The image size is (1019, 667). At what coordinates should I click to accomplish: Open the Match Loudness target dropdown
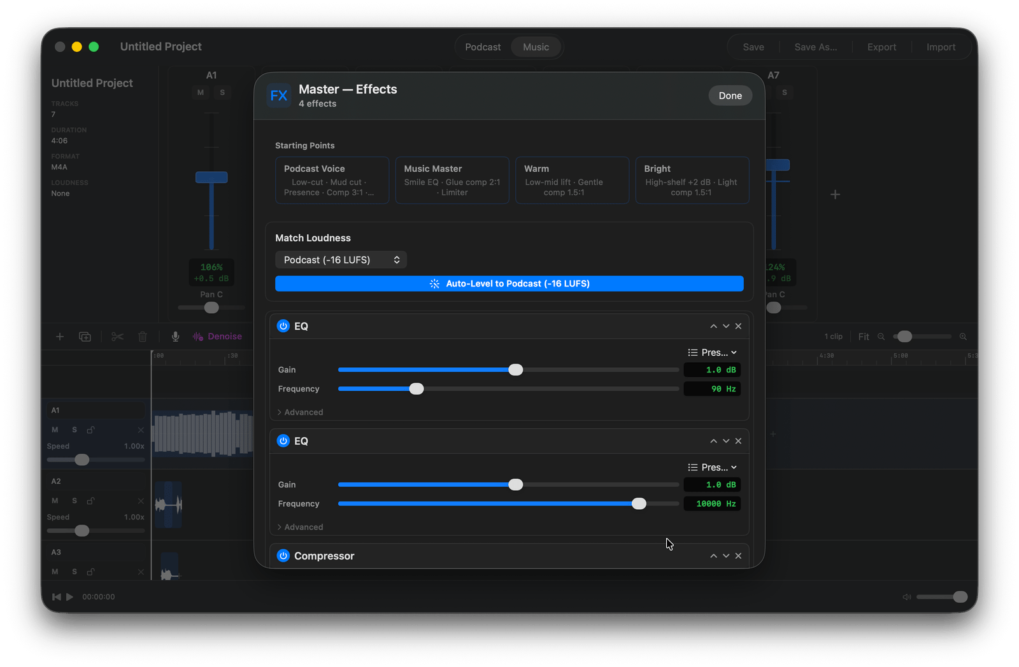(x=341, y=260)
